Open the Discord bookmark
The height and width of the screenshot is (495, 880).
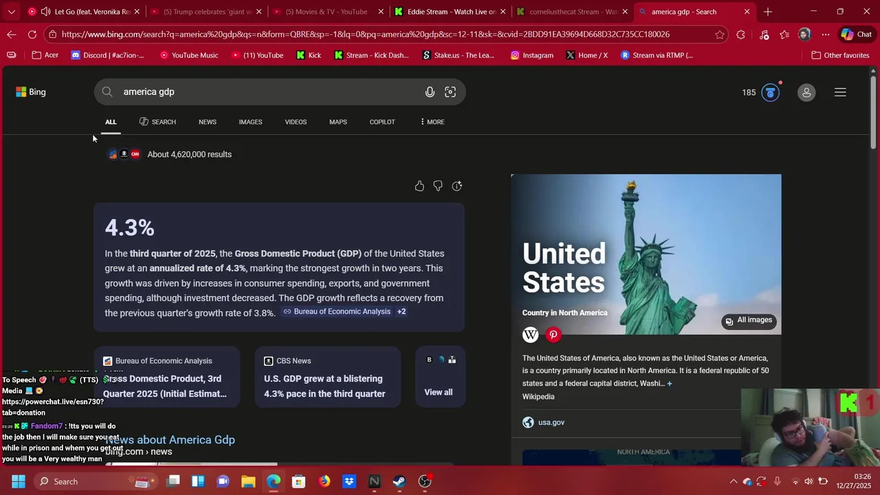(x=108, y=55)
